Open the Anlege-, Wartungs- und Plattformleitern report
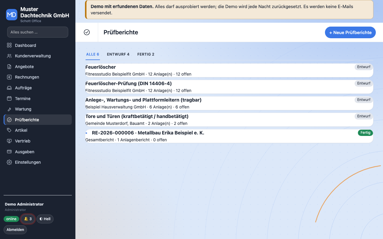383x239 pixels. (x=229, y=103)
